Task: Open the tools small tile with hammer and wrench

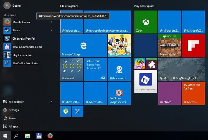Action: 77,111
